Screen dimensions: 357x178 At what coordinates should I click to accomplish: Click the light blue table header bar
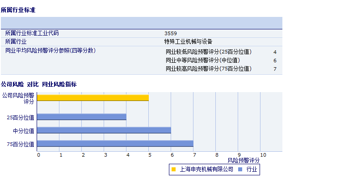click(x=141, y=23)
